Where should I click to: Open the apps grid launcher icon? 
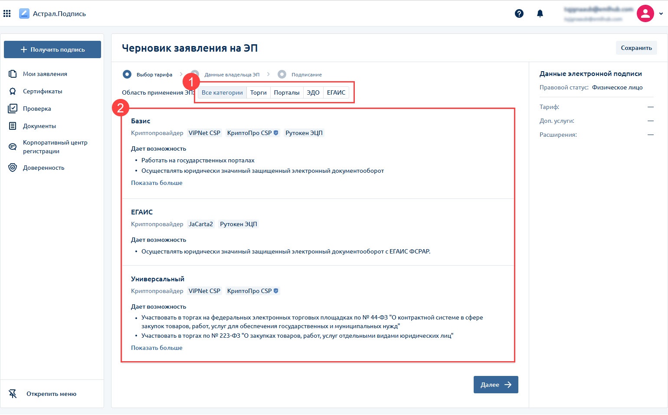click(x=7, y=13)
